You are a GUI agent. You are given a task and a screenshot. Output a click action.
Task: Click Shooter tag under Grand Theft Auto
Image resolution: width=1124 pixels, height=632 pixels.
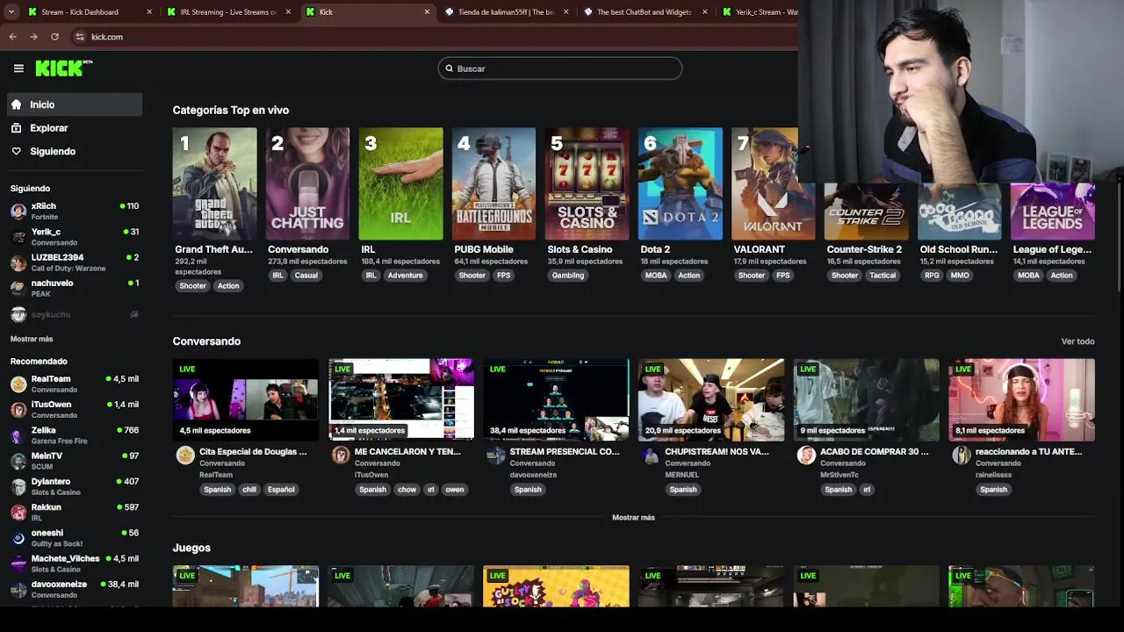[x=193, y=286]
